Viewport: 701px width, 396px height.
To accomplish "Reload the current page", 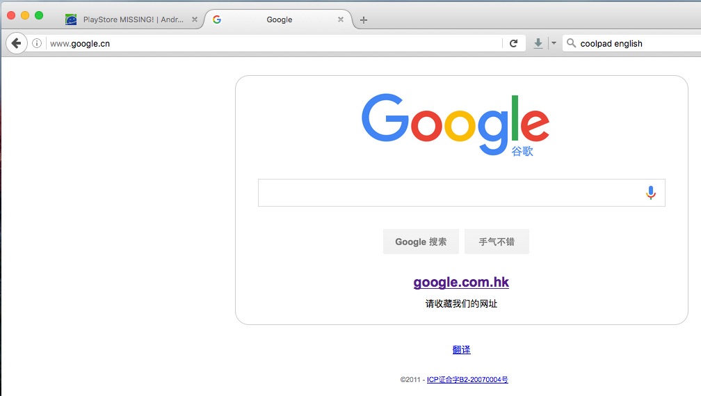I will [513, 43].
